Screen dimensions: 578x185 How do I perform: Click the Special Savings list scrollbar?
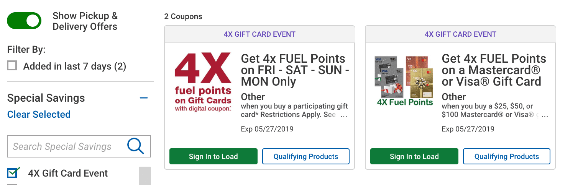click(x=145, y=176)
